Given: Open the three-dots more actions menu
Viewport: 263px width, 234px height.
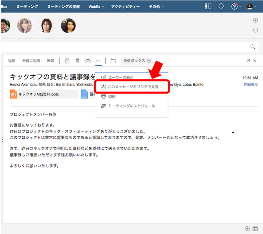Looking at the screenshot, I should coord(98,61).
